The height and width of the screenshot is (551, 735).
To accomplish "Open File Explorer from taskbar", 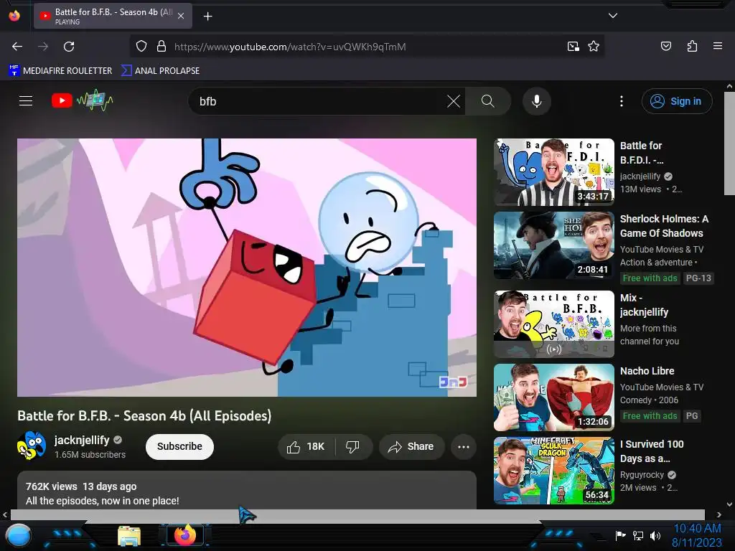I will tap(129, 536).
